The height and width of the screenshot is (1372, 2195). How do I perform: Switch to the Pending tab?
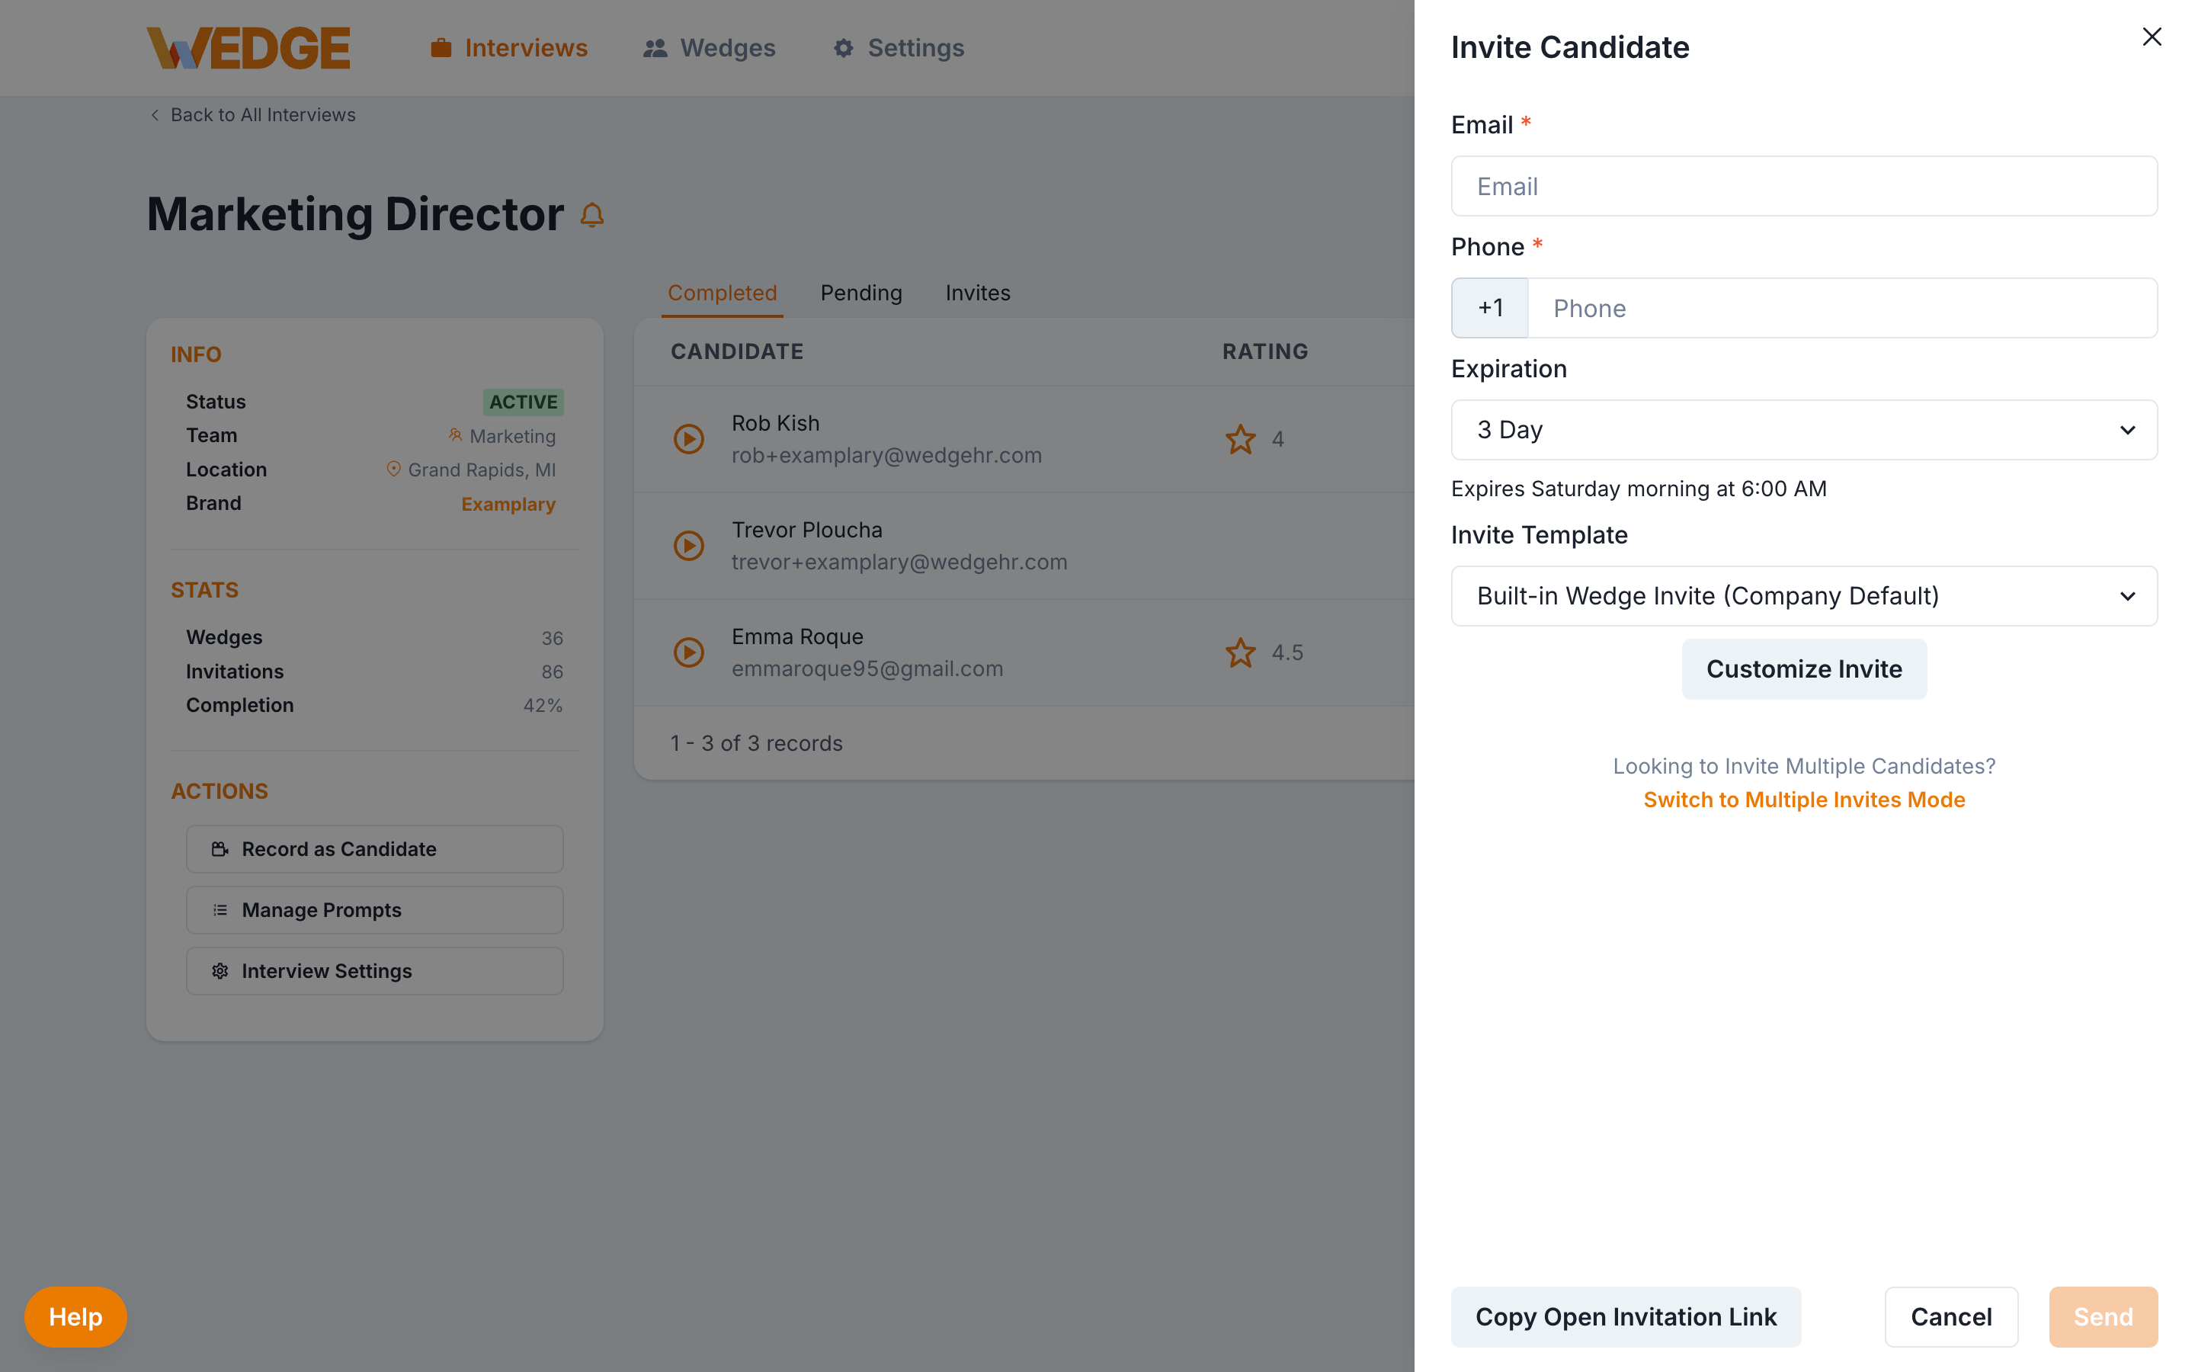(x=860, y=292)
